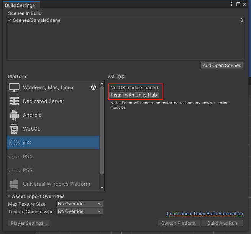Click the Add Open Scenes button
Screen dimensions: 251x234
click(x=222, y=65)
